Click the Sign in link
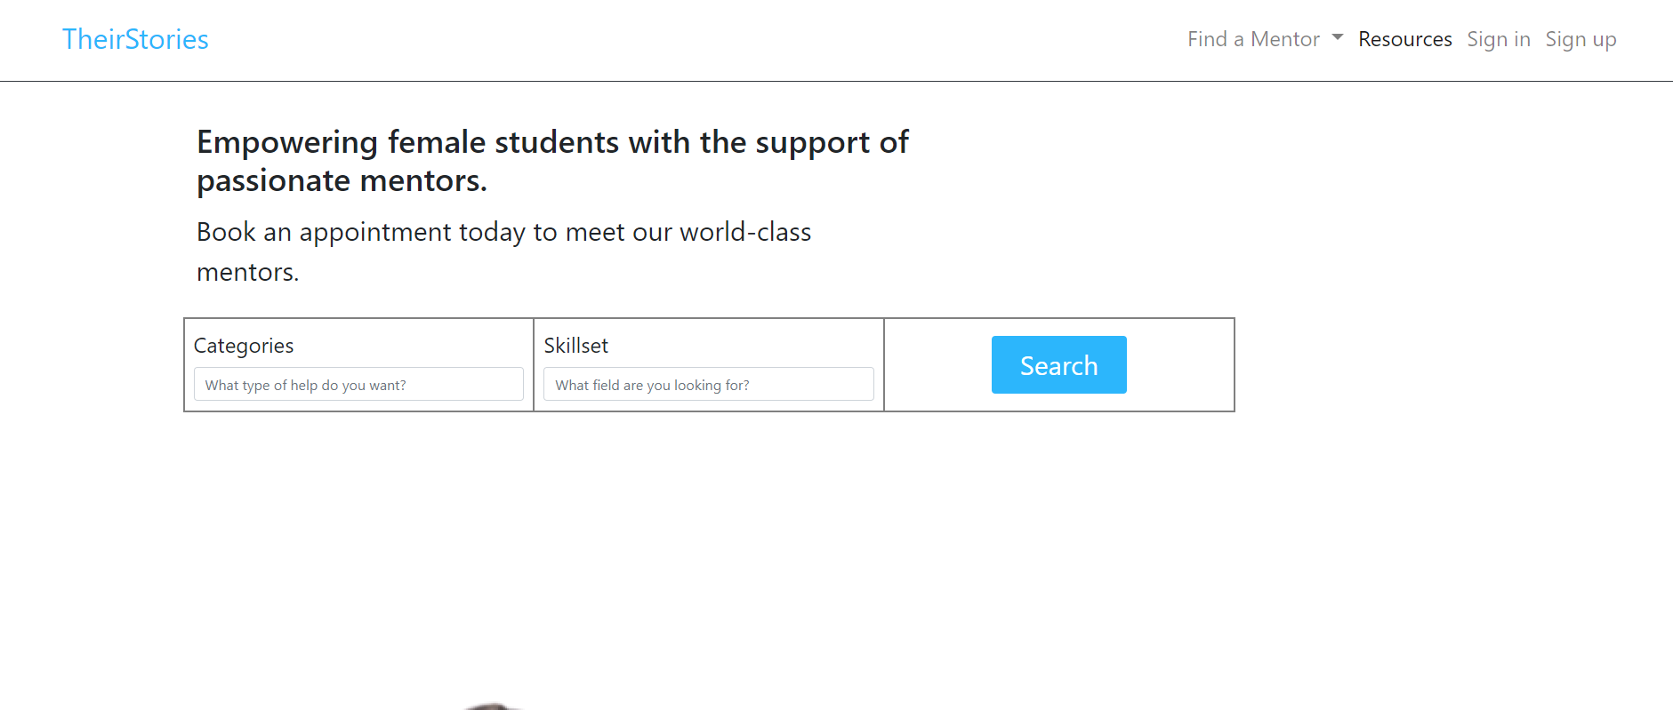 (1498, 39)
